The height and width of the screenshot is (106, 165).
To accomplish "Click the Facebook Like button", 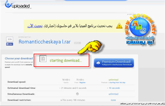I will coord(10,44).
